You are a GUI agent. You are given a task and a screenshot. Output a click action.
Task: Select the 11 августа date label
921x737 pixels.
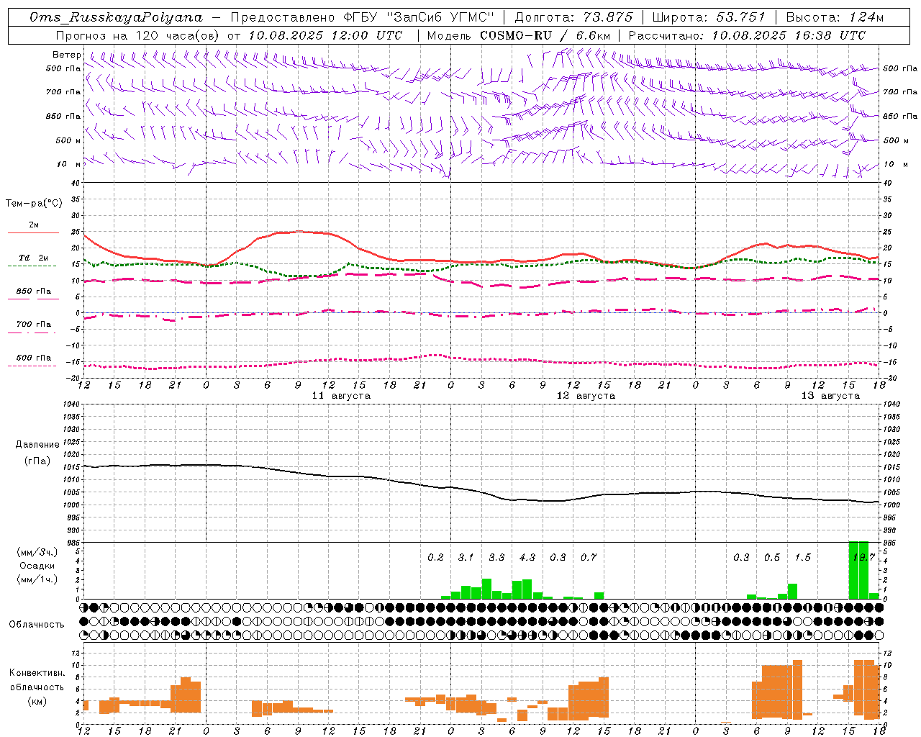(x=341, y=396)
